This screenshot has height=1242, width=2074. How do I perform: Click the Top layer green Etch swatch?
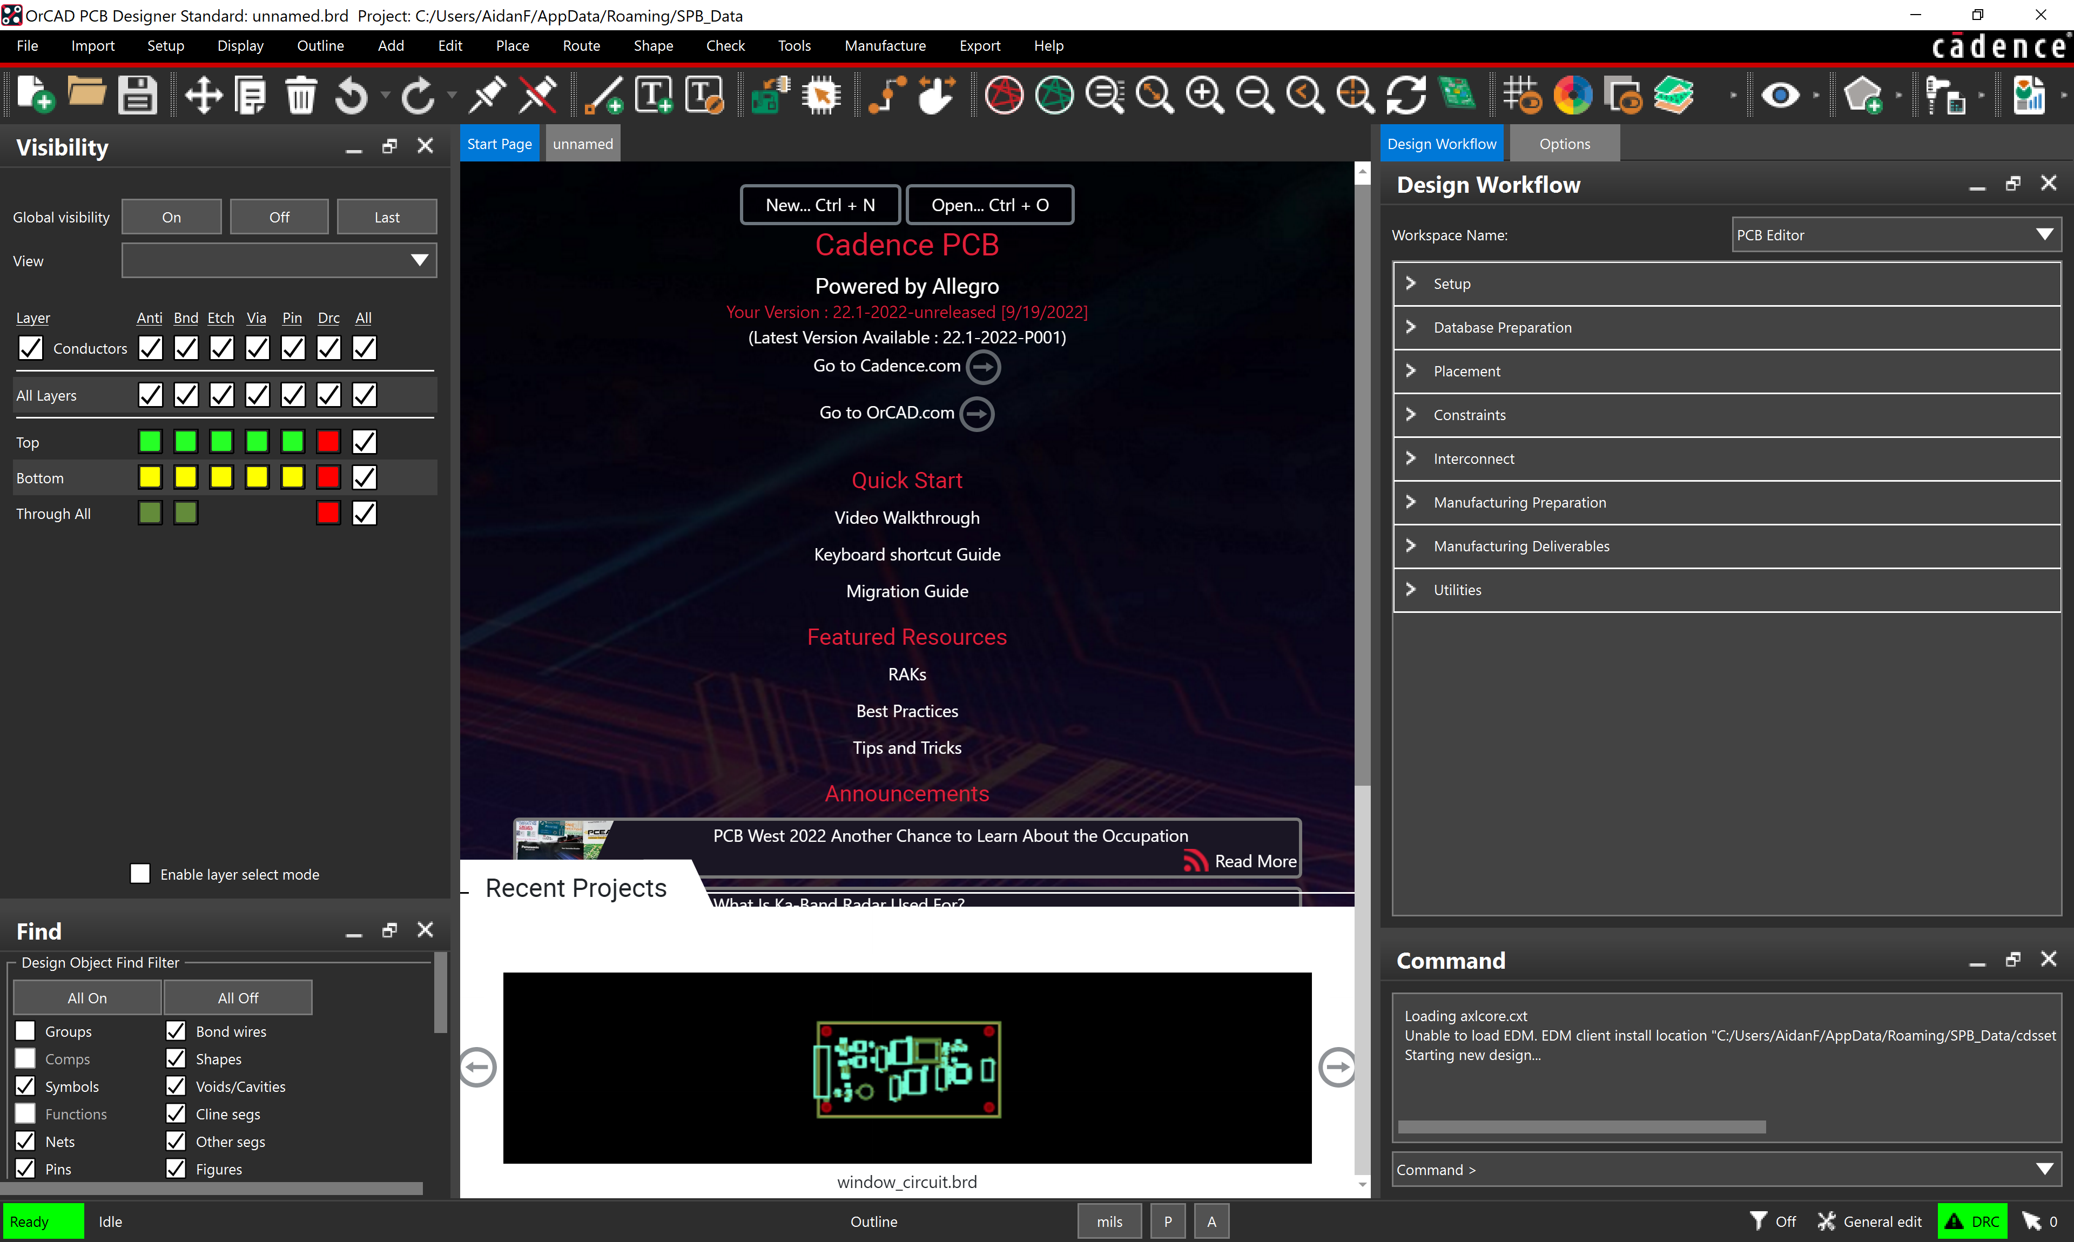tap(221, 441)
